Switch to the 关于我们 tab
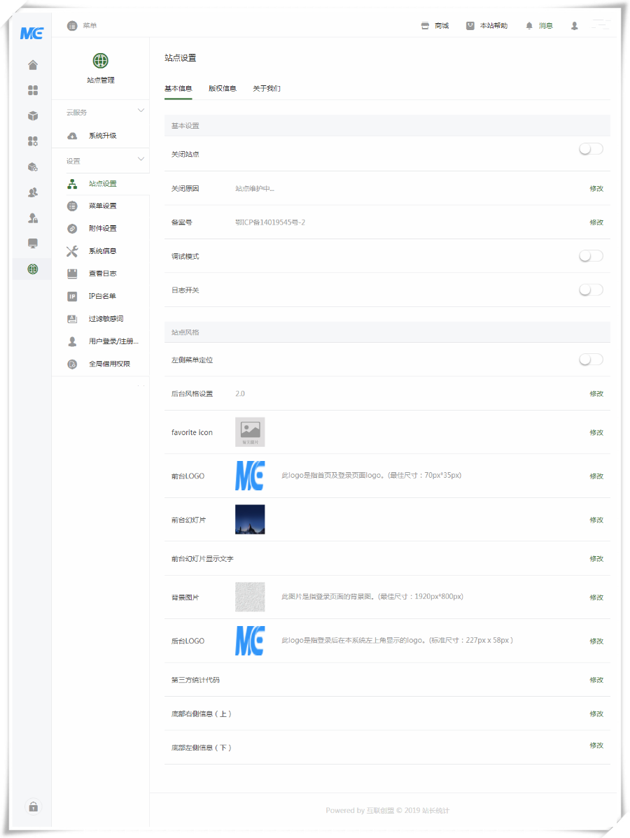Viewport: 630px width, 838px height. click(267, 89)
